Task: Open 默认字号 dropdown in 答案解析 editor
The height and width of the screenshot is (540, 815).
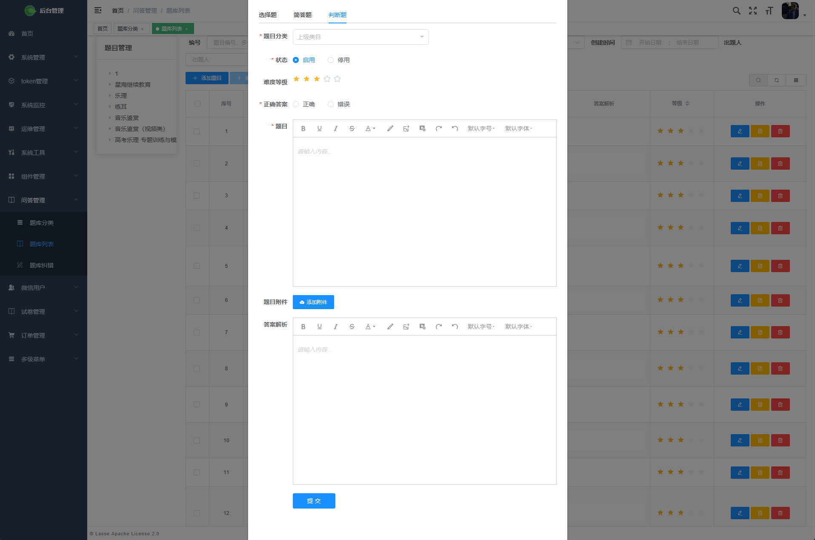Action: point(481,327)
